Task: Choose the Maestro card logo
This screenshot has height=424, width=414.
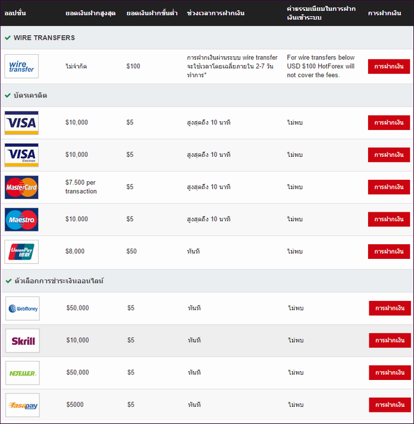Action: (x=21, y=219)
